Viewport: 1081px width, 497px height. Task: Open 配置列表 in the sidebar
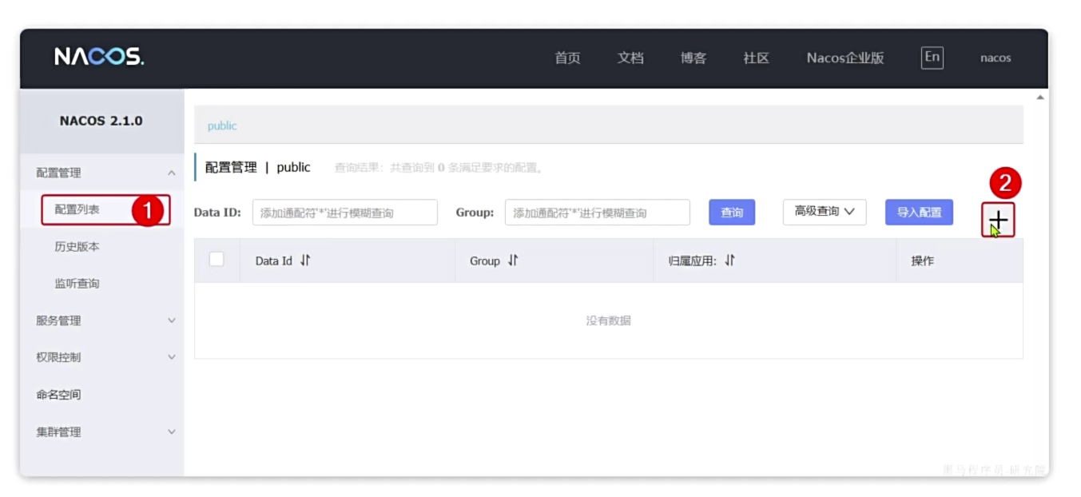pyautogui.click(x=77, y=209)
